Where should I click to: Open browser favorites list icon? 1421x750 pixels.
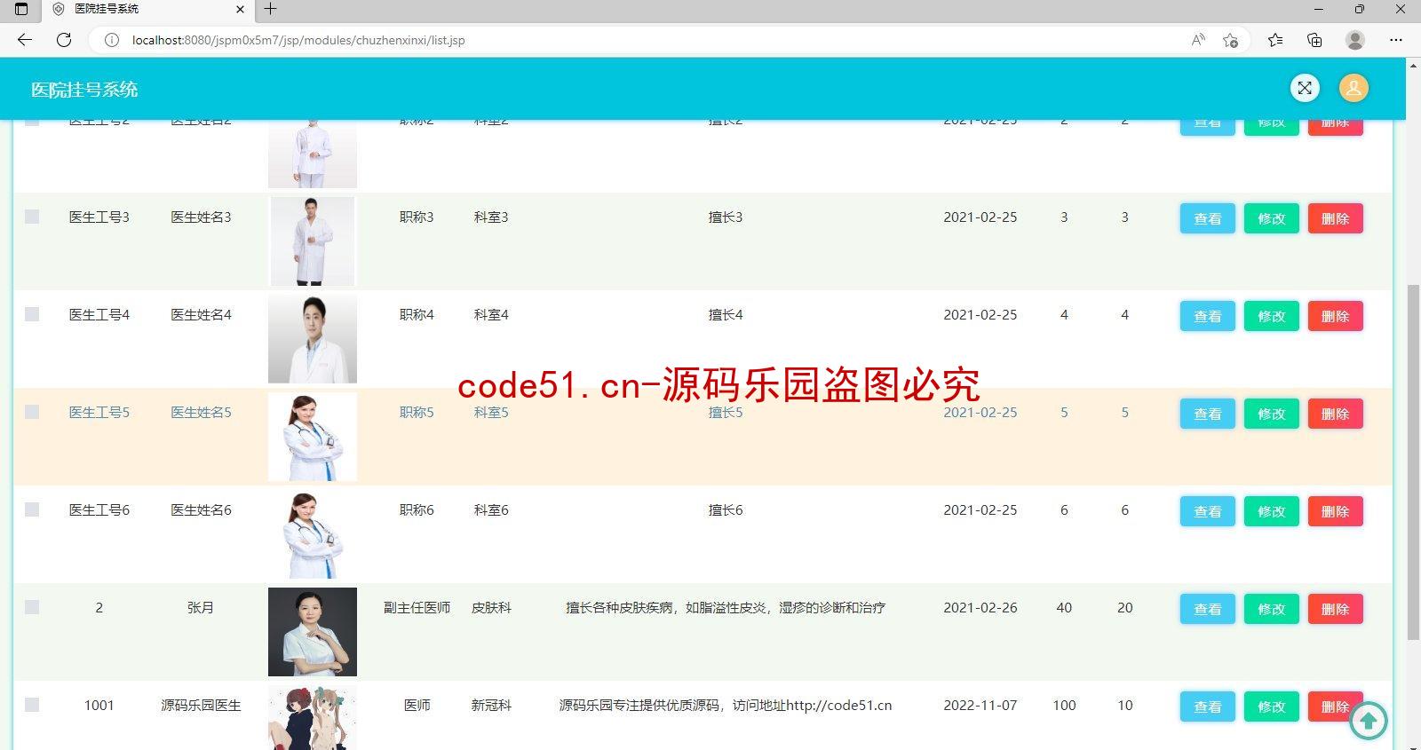1275,40
